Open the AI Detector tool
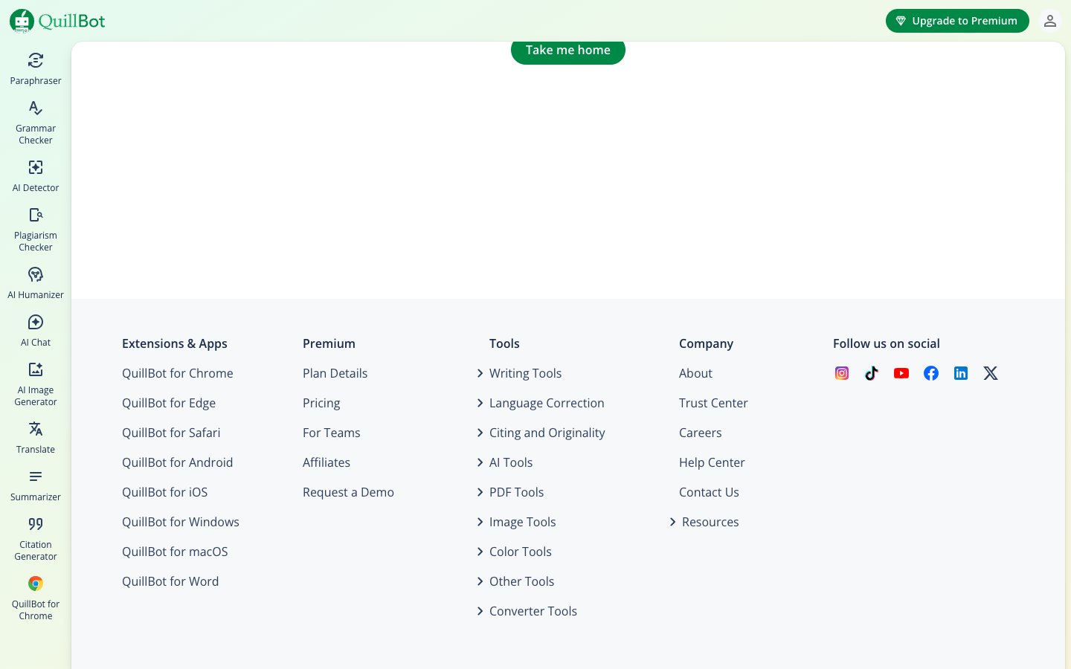The image size is (1071, 669). pos(36,175)
